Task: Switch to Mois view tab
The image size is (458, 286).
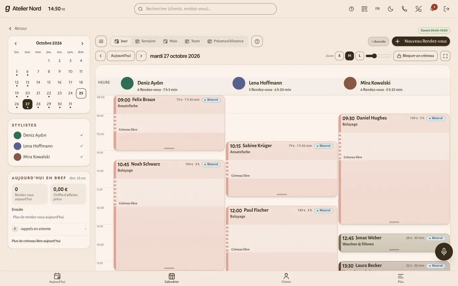Action: [170, 41]
